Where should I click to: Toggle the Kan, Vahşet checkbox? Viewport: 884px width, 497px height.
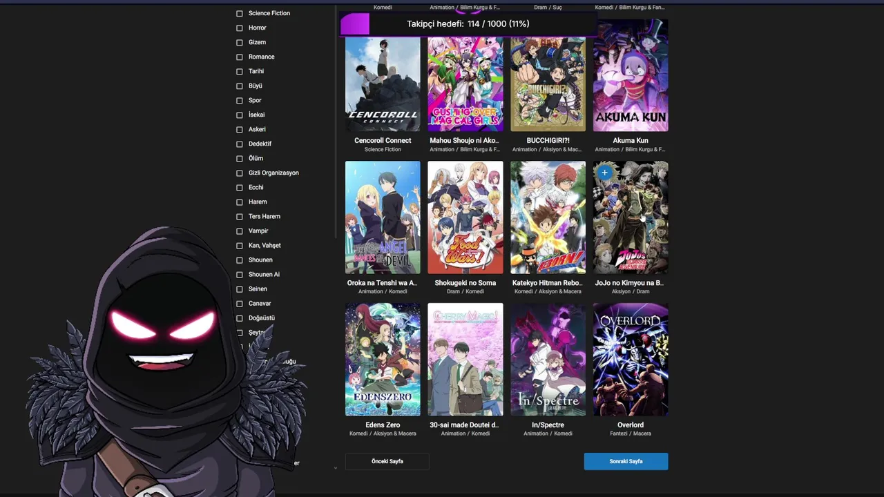point(240,245)
